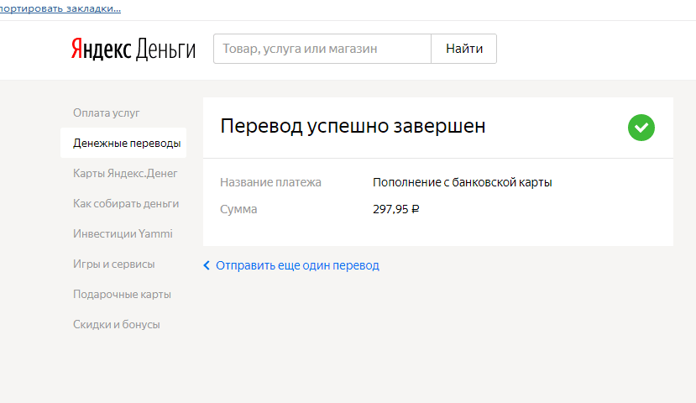Go to Как собирать деньги
The width and height of the screenshot is (696, 403).
[126, 203]
